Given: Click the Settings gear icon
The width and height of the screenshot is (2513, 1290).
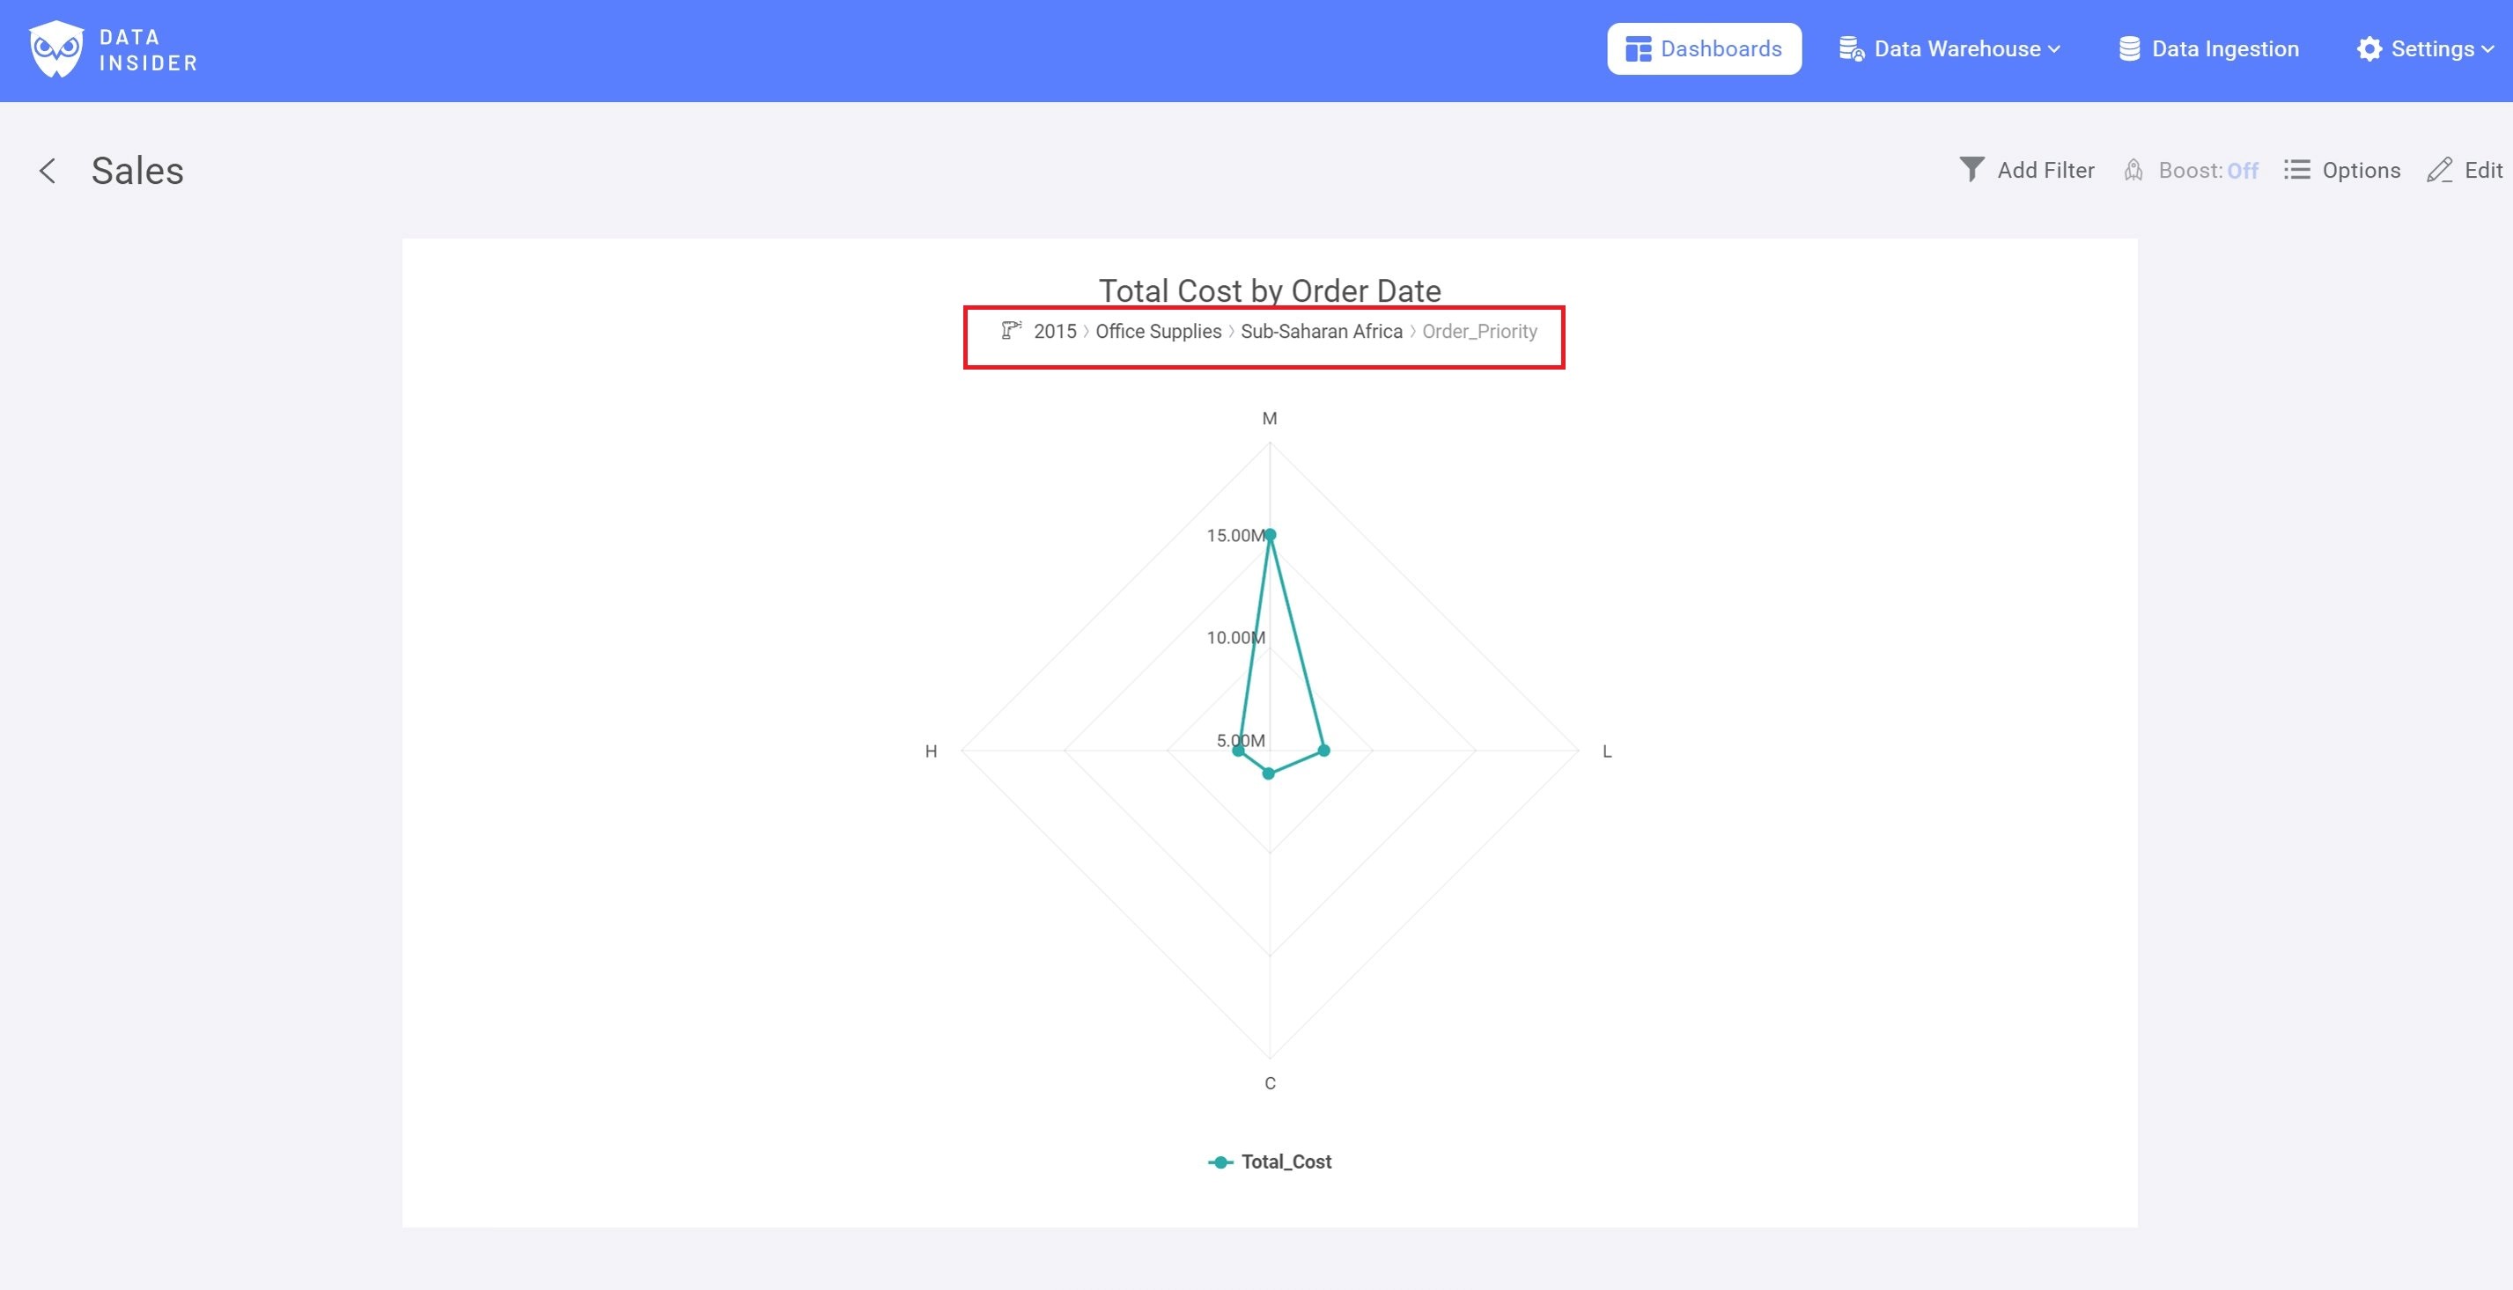Looking at the screenshot, I should [2369, 48].
